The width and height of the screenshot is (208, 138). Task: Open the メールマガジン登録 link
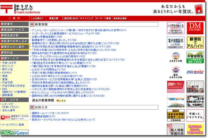pyautogui.click(x=13, y=125)
